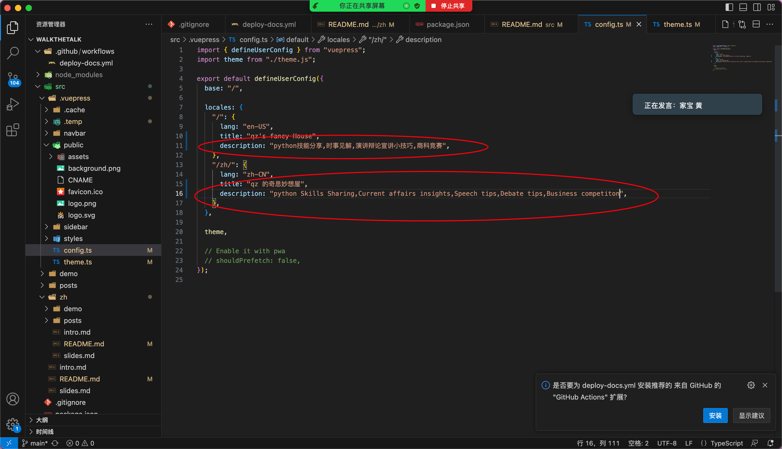Open the notifications bell in status bar

pyautogui.click(x=770, y=443)
